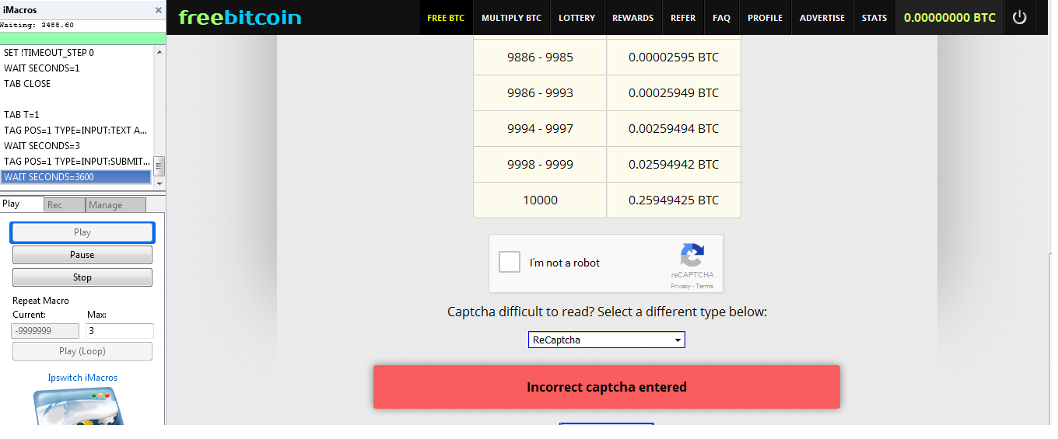1058x439 pixels.
Task: Click the Waiting status text
Action: (x=37, y=25)
